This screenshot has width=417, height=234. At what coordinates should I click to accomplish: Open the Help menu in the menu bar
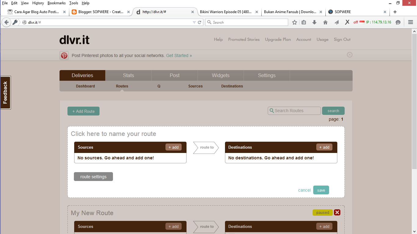coord(86,3)
